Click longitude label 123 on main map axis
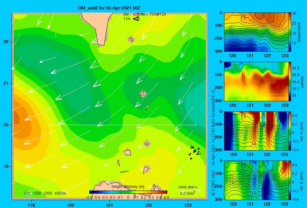 click(x=188, y=205)
